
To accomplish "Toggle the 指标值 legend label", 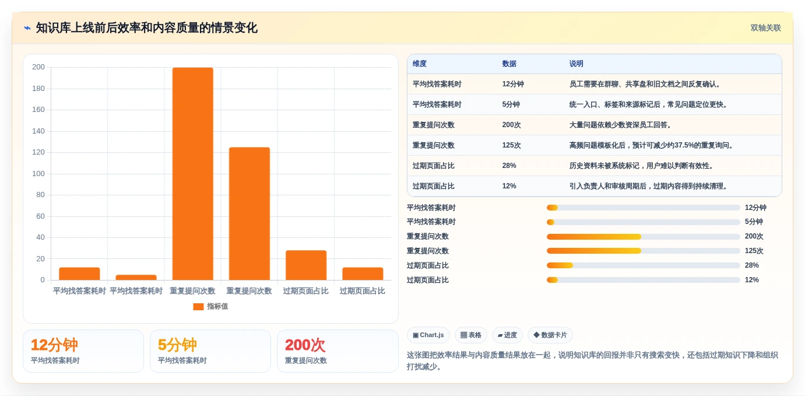I will [x=217, y=307].
